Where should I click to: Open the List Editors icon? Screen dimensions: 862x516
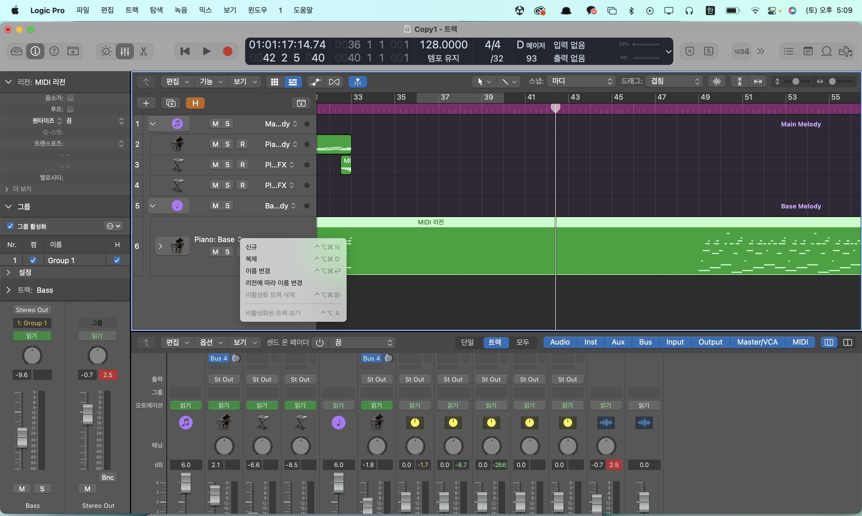[788, 52]
